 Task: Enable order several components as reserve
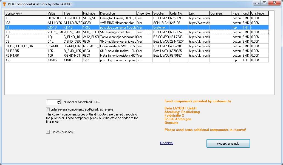coord(48,109)
